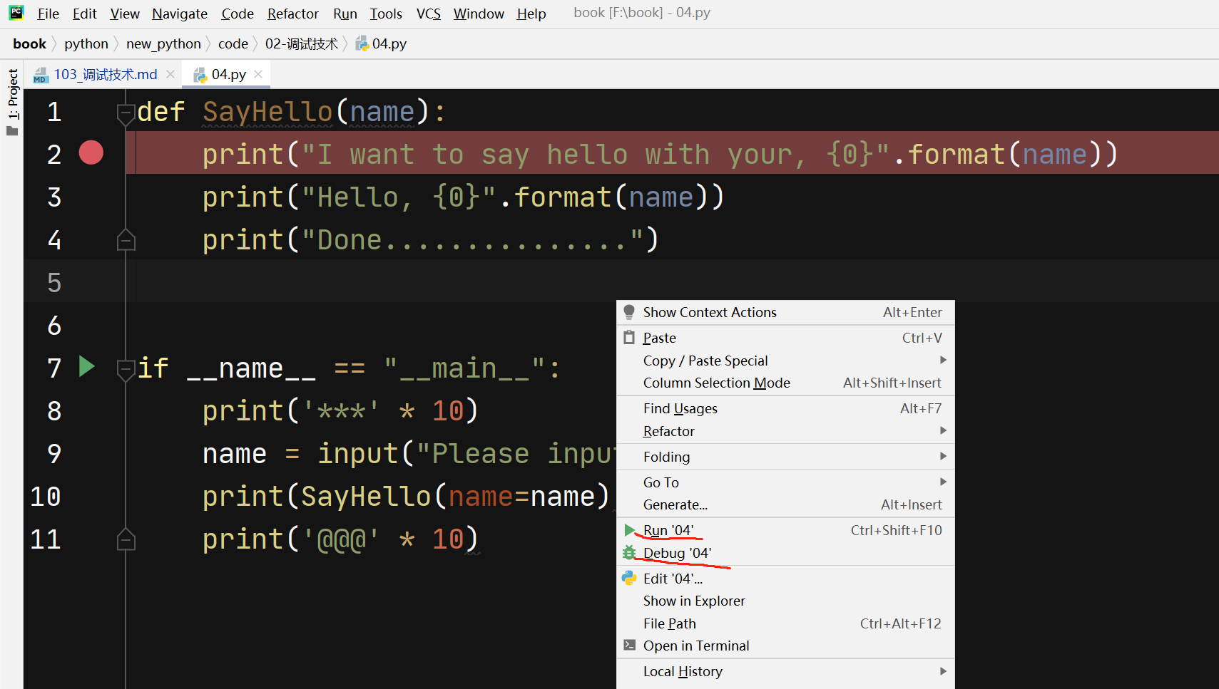The image size is (1219, 689).
Task: Select Paste in the context menu
Action: 659,338
